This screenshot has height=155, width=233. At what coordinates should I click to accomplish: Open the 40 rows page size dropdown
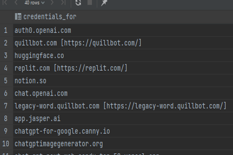(34, 3)
